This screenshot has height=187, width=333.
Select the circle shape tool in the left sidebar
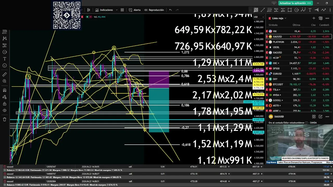pyautogui.click(x=4, y=52)
